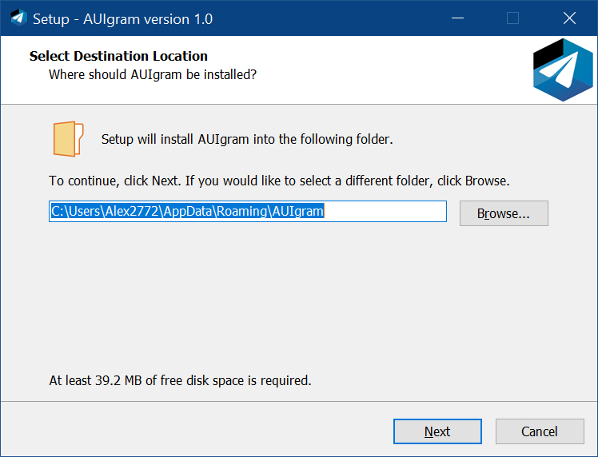Click the 39.2 MB free disk space notice
Image resolution: width=598 pixels, height=457 pixels.
pos(180,380)
